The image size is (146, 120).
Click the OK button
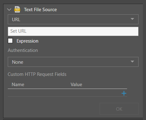119,109
